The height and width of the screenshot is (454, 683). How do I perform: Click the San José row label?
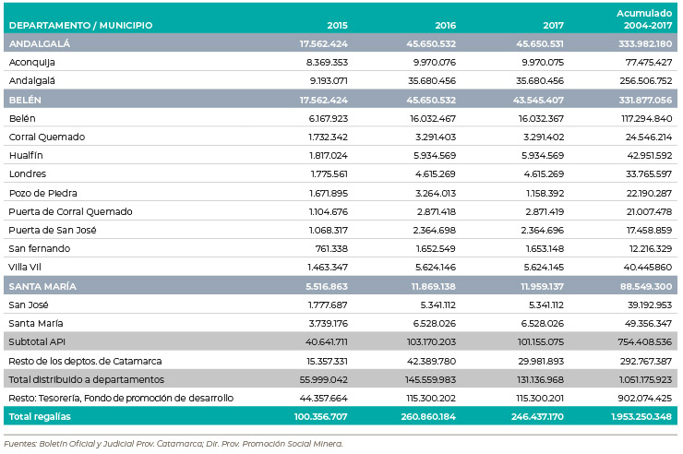(29, 305)
